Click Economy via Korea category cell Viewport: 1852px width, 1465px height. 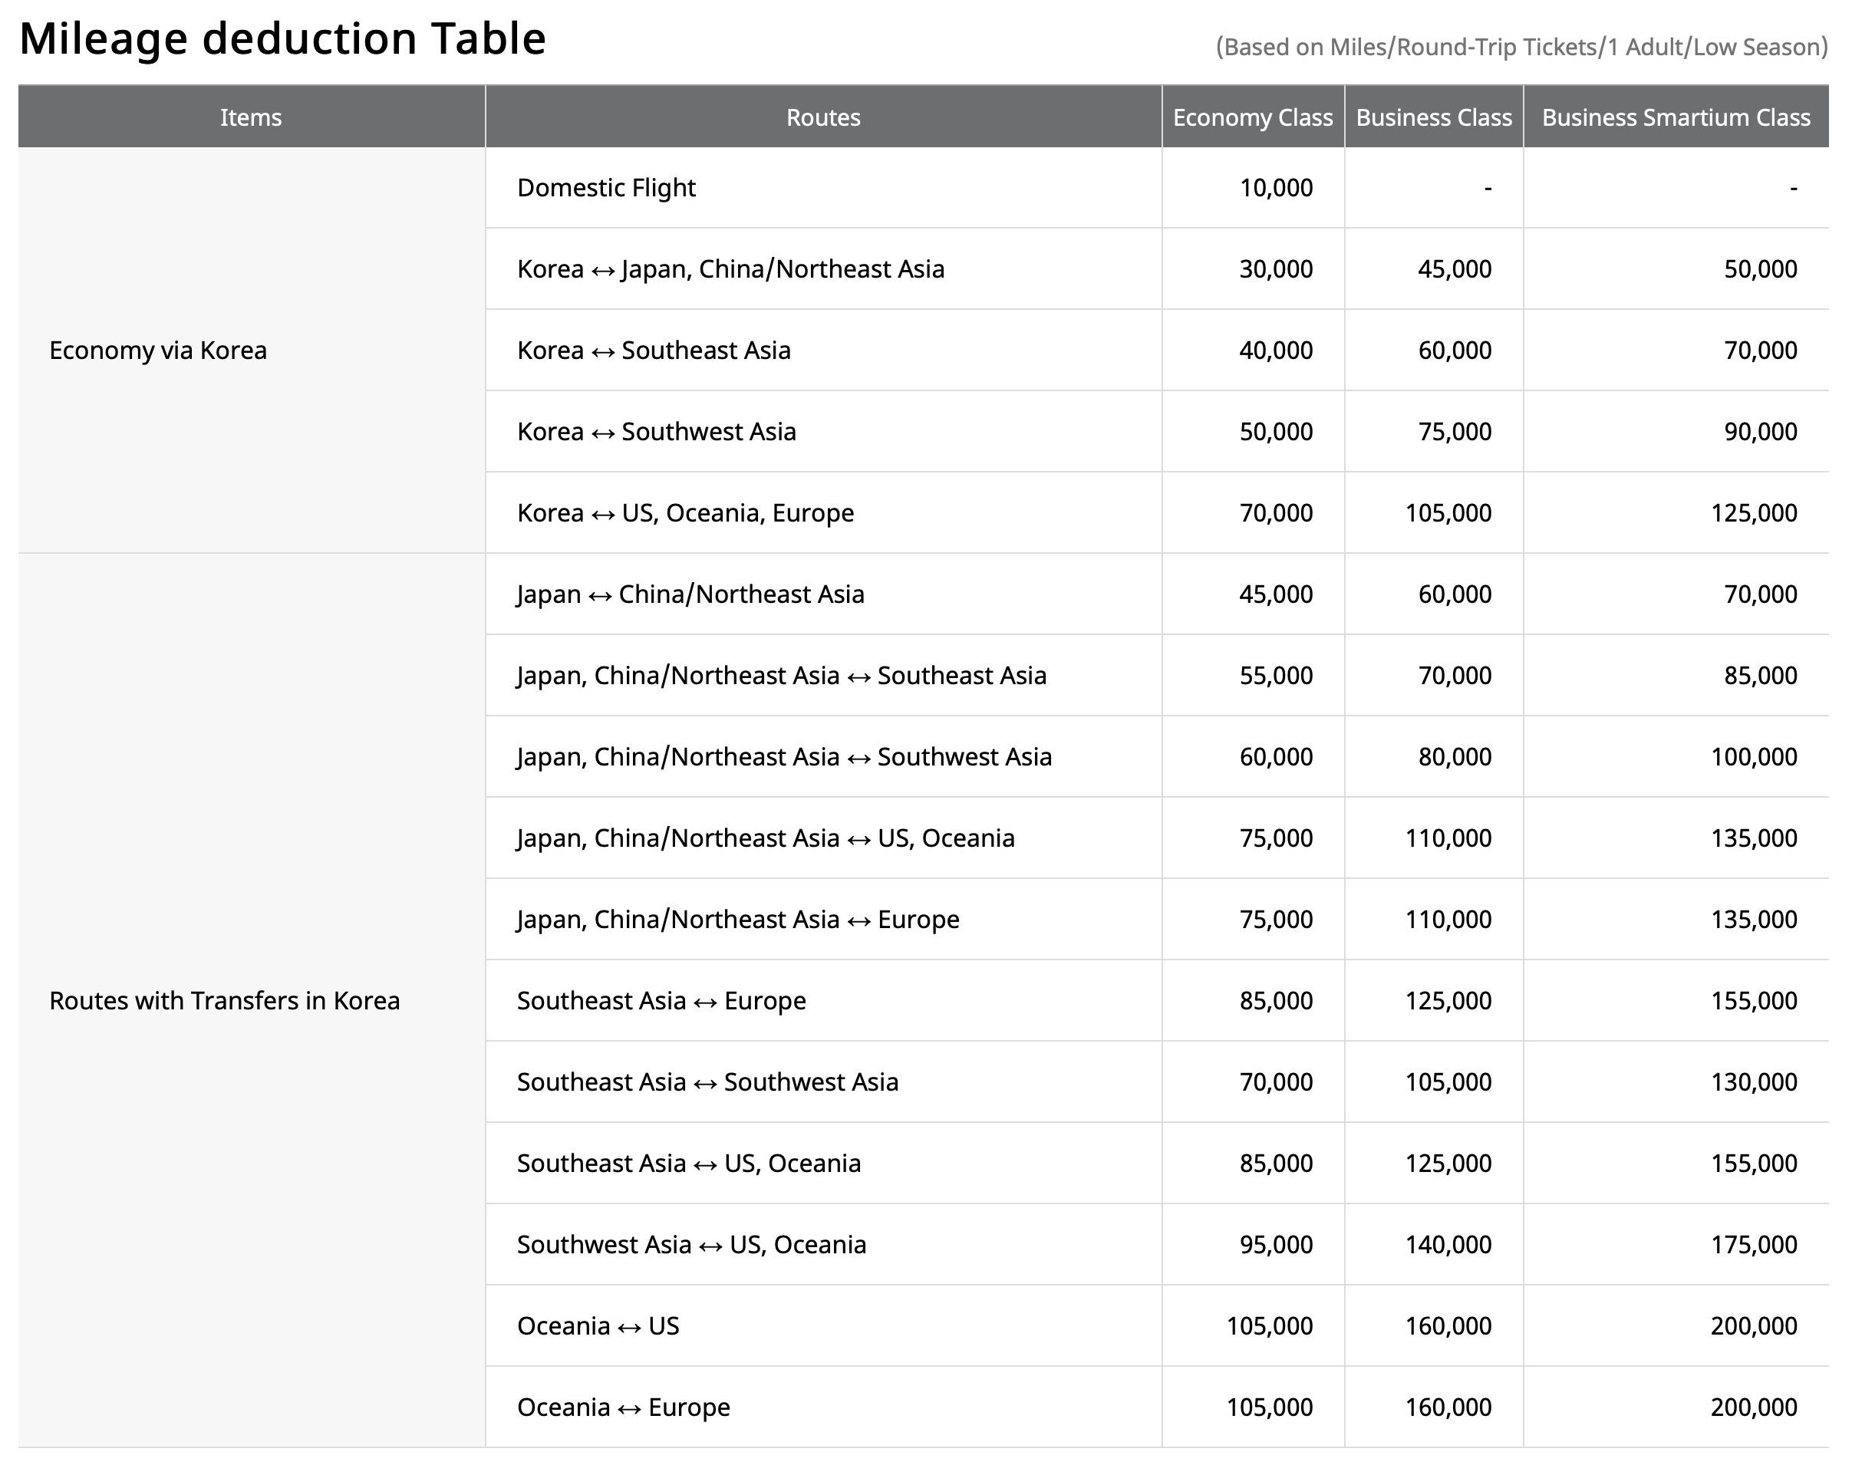[158, 350]
